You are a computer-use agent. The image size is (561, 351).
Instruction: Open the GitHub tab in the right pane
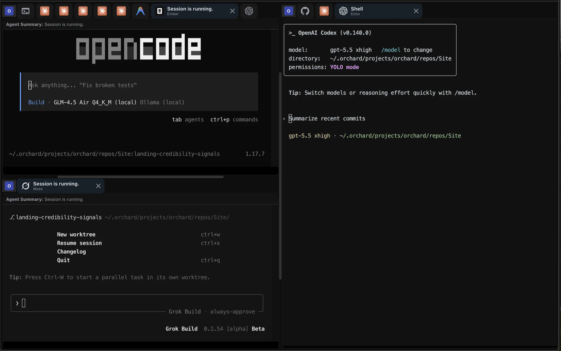305,11
